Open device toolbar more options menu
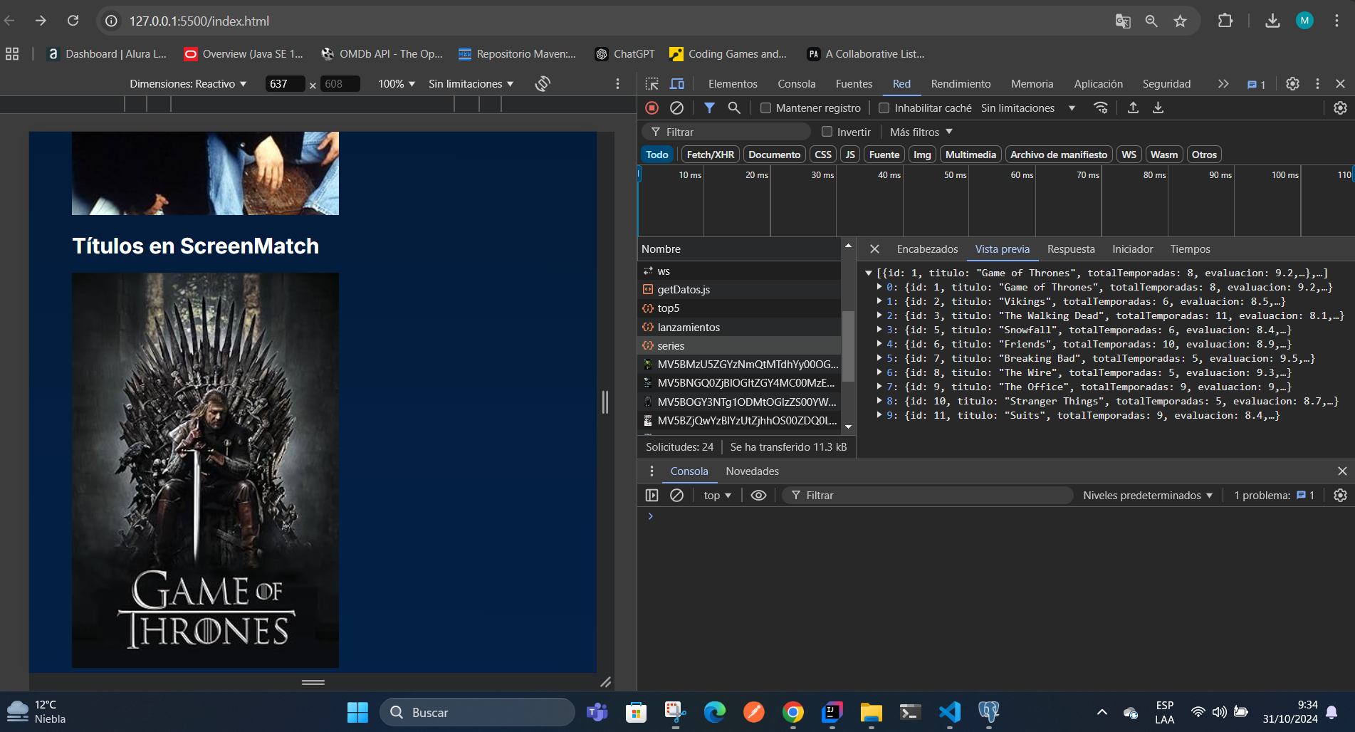This screenshot has height=732, width=1355. coord(617,83)
